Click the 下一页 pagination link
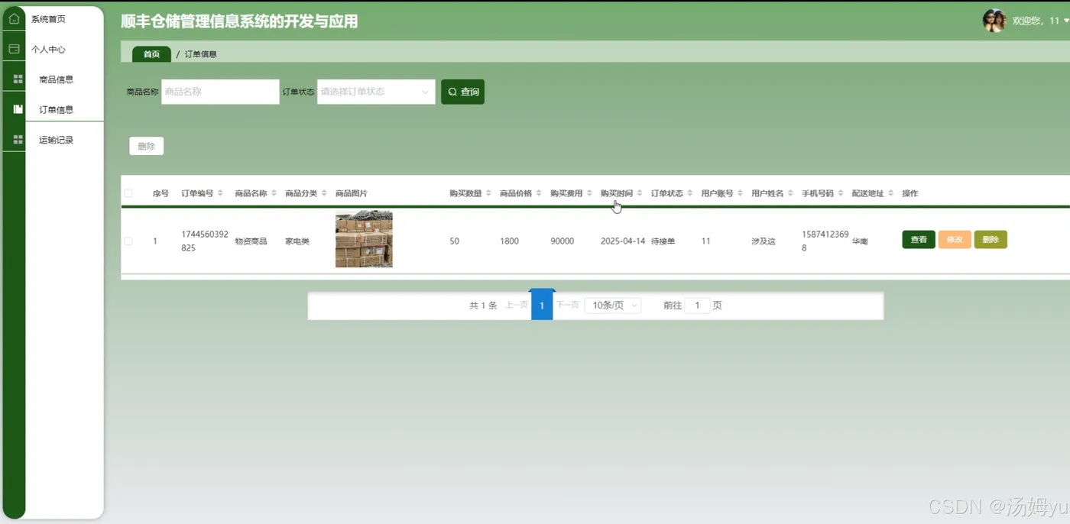Viewport: 1070px width, 524px height. pyautogui.click(x=567, y=305)
